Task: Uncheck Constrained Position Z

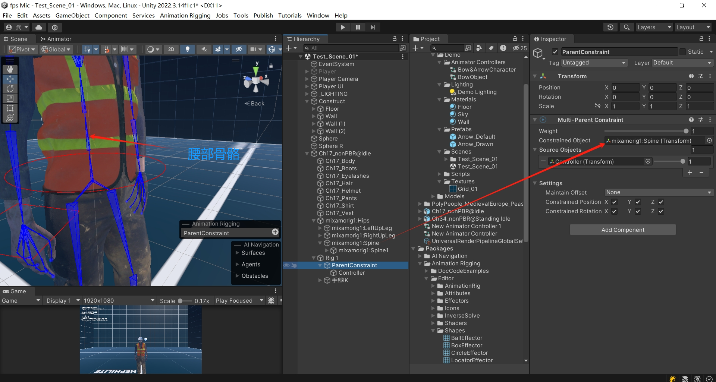Action: [x=661, y=202]
